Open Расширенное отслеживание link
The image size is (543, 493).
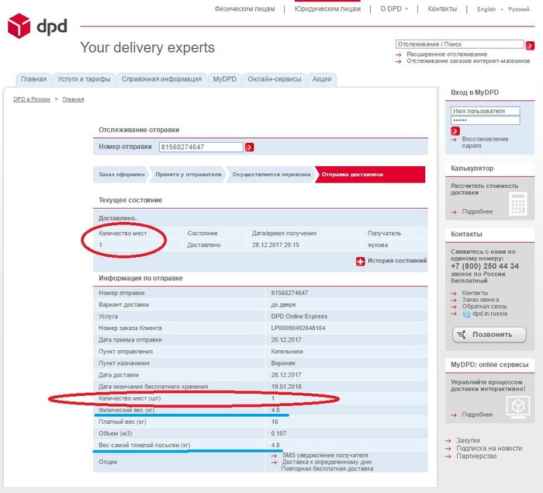(x=441, y=54)
